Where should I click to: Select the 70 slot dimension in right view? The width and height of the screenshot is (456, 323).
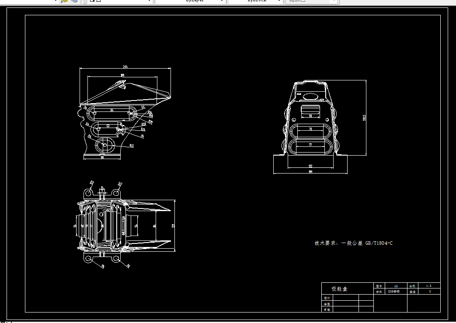(x=310, y=129)
